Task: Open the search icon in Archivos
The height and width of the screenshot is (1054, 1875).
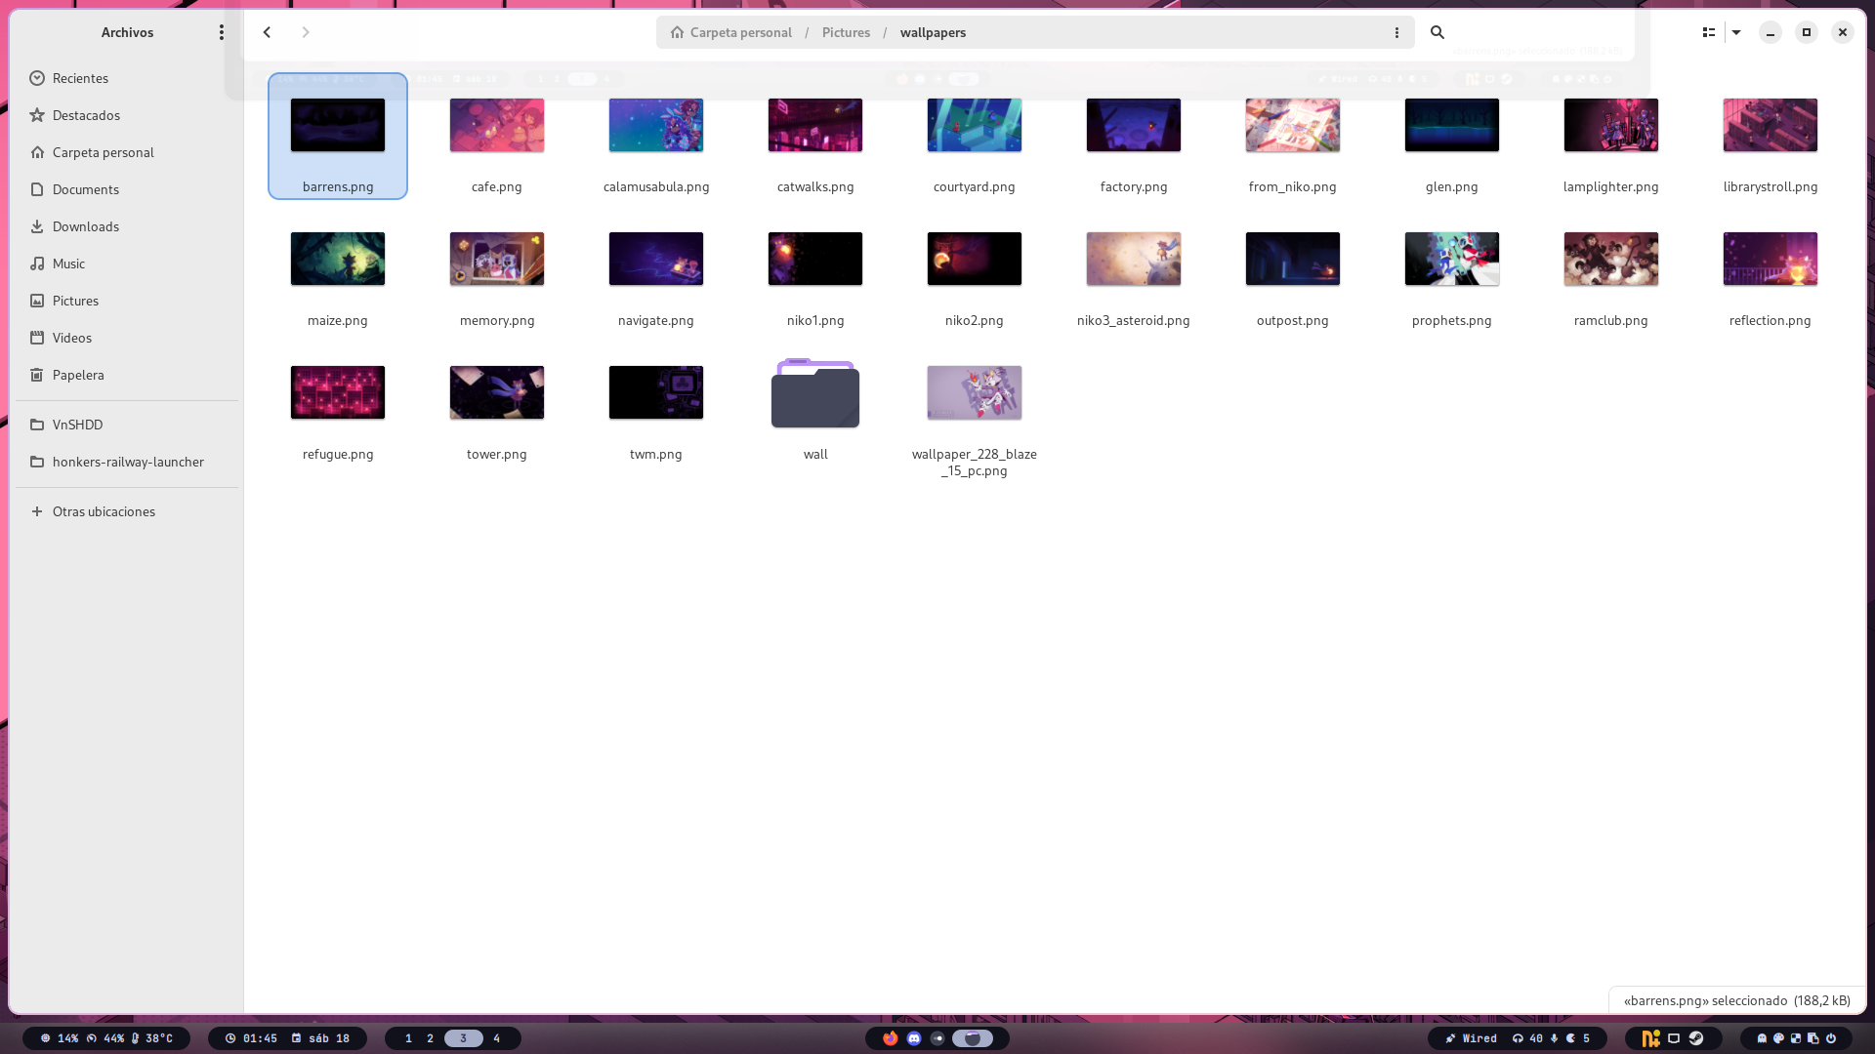Action: coord(1437,32)
